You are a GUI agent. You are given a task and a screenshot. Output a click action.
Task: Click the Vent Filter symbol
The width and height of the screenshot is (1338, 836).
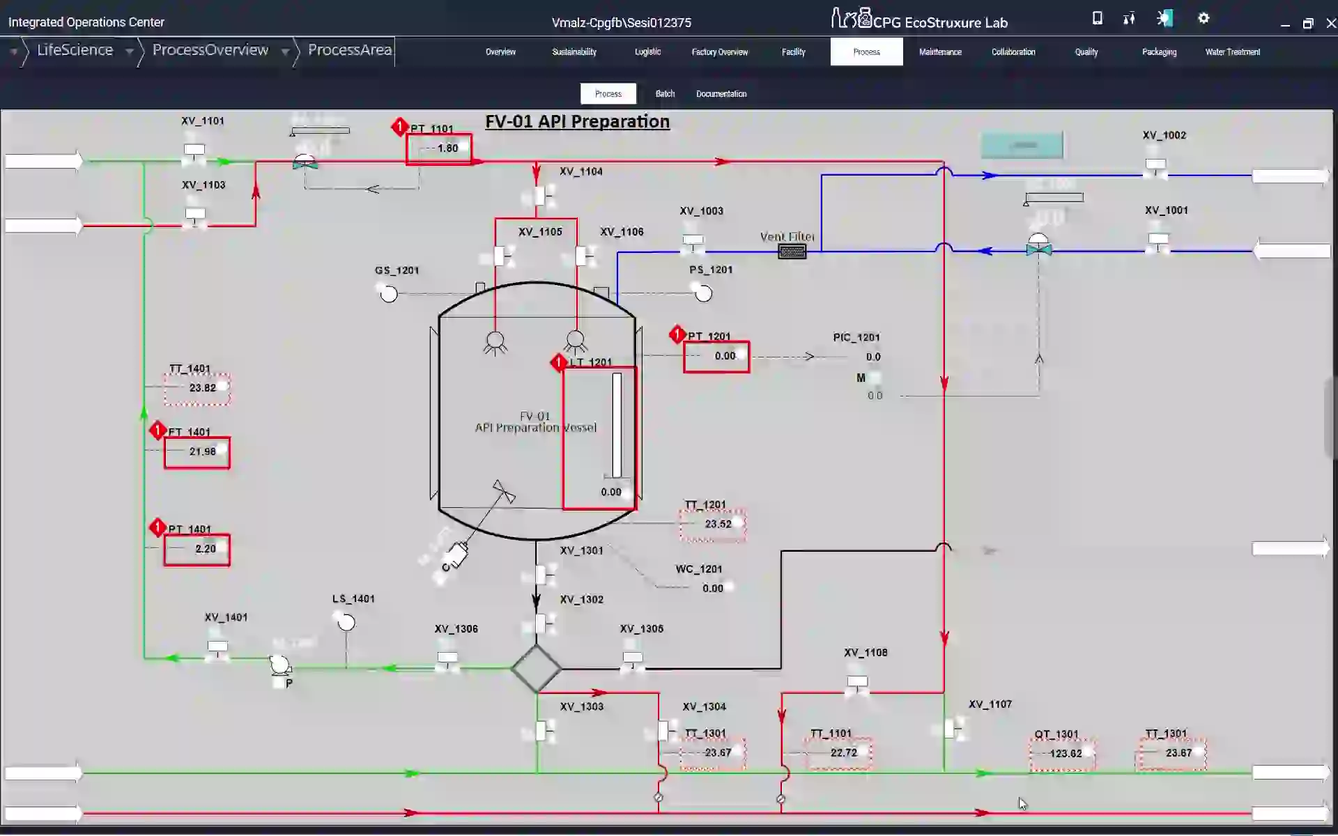(792, 251)
